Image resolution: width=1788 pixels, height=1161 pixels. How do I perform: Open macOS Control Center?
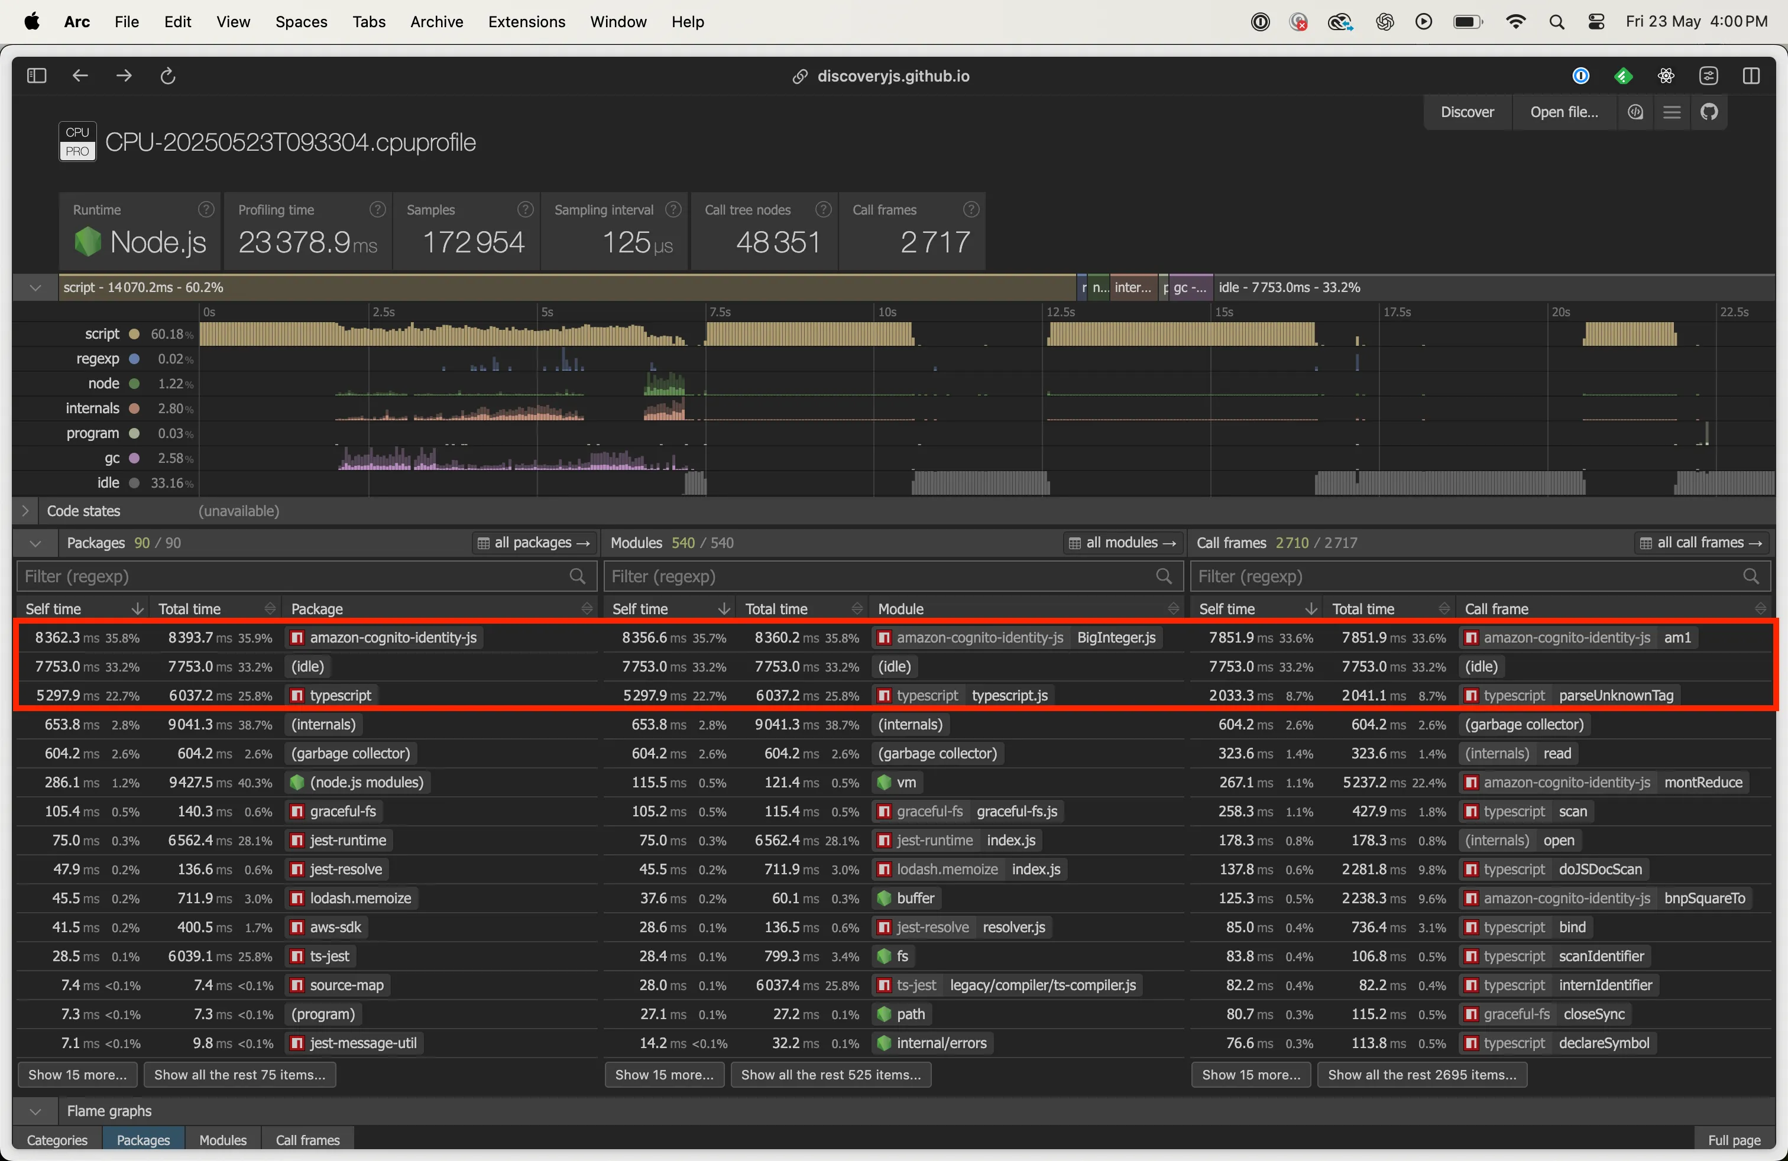pos(1596,22)
